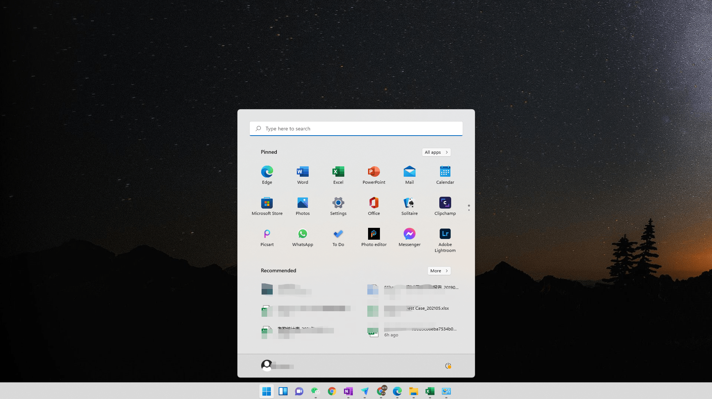This screenshot has width=712, height=399.
Task: Show More recommended items
Action: [x=439, y=271]
